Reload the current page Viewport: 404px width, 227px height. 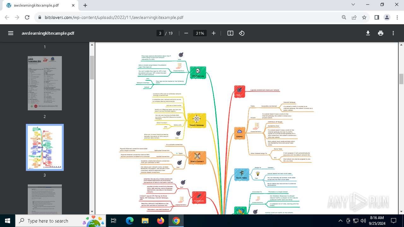(27, 17)
